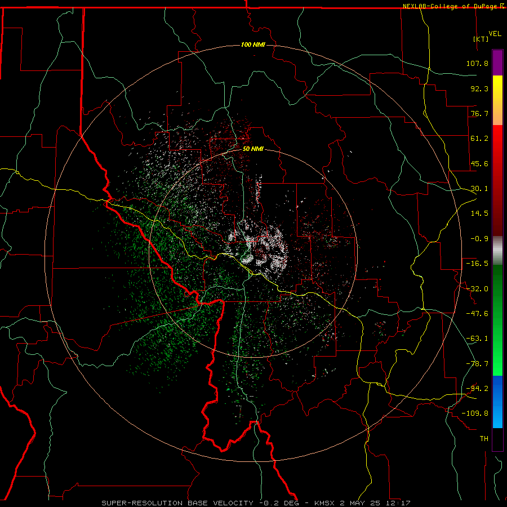Select the 30.1 scale value
Image resolution: width=507 pixels, height=507 pixels.
[479, 189]
